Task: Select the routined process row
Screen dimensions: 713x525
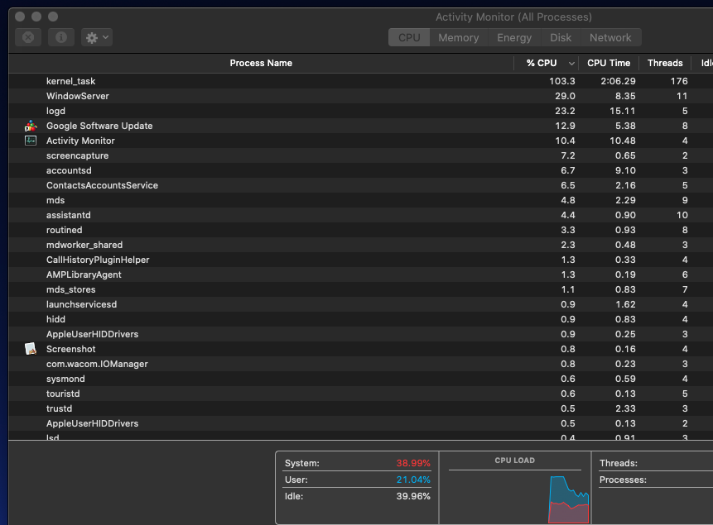Action: point(360,230)
